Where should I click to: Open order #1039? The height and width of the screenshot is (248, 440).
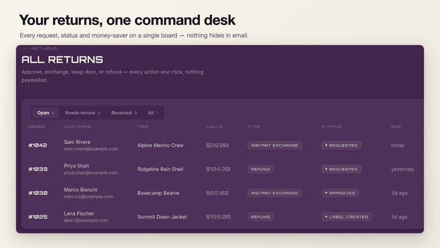coord(38,169)
